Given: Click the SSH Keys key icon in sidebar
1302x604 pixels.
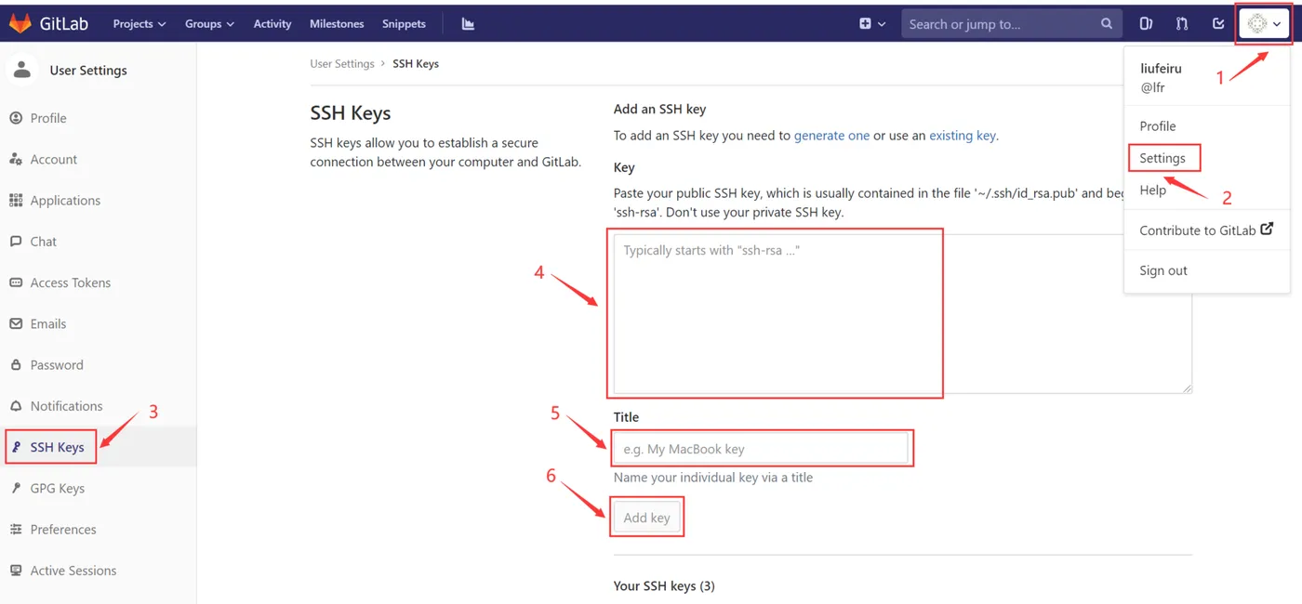Looking at the screenshot, I should [16, 447].
